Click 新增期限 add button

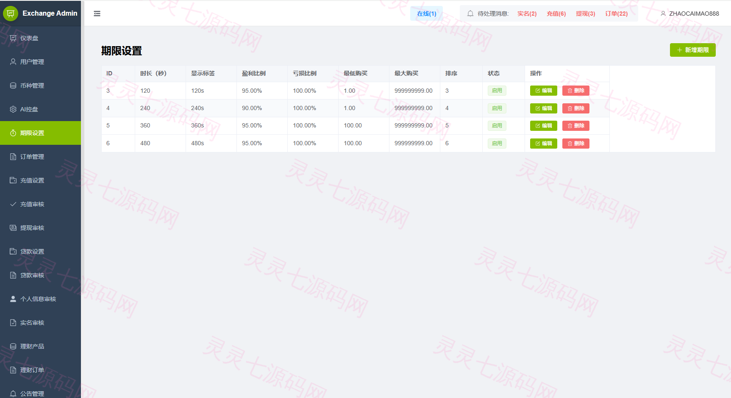tap(692, 50)
